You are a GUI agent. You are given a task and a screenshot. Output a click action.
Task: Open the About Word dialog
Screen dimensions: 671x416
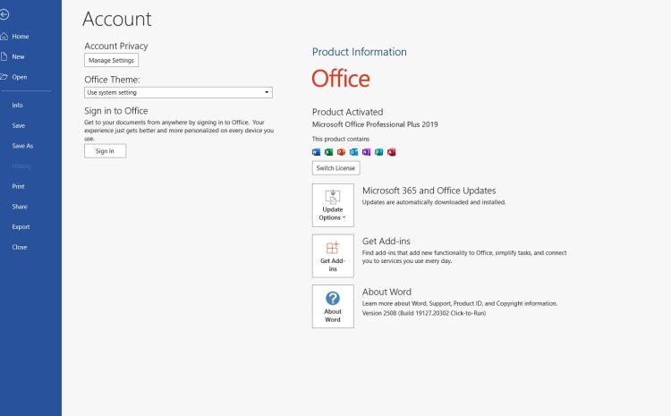[x=333, y=307]
